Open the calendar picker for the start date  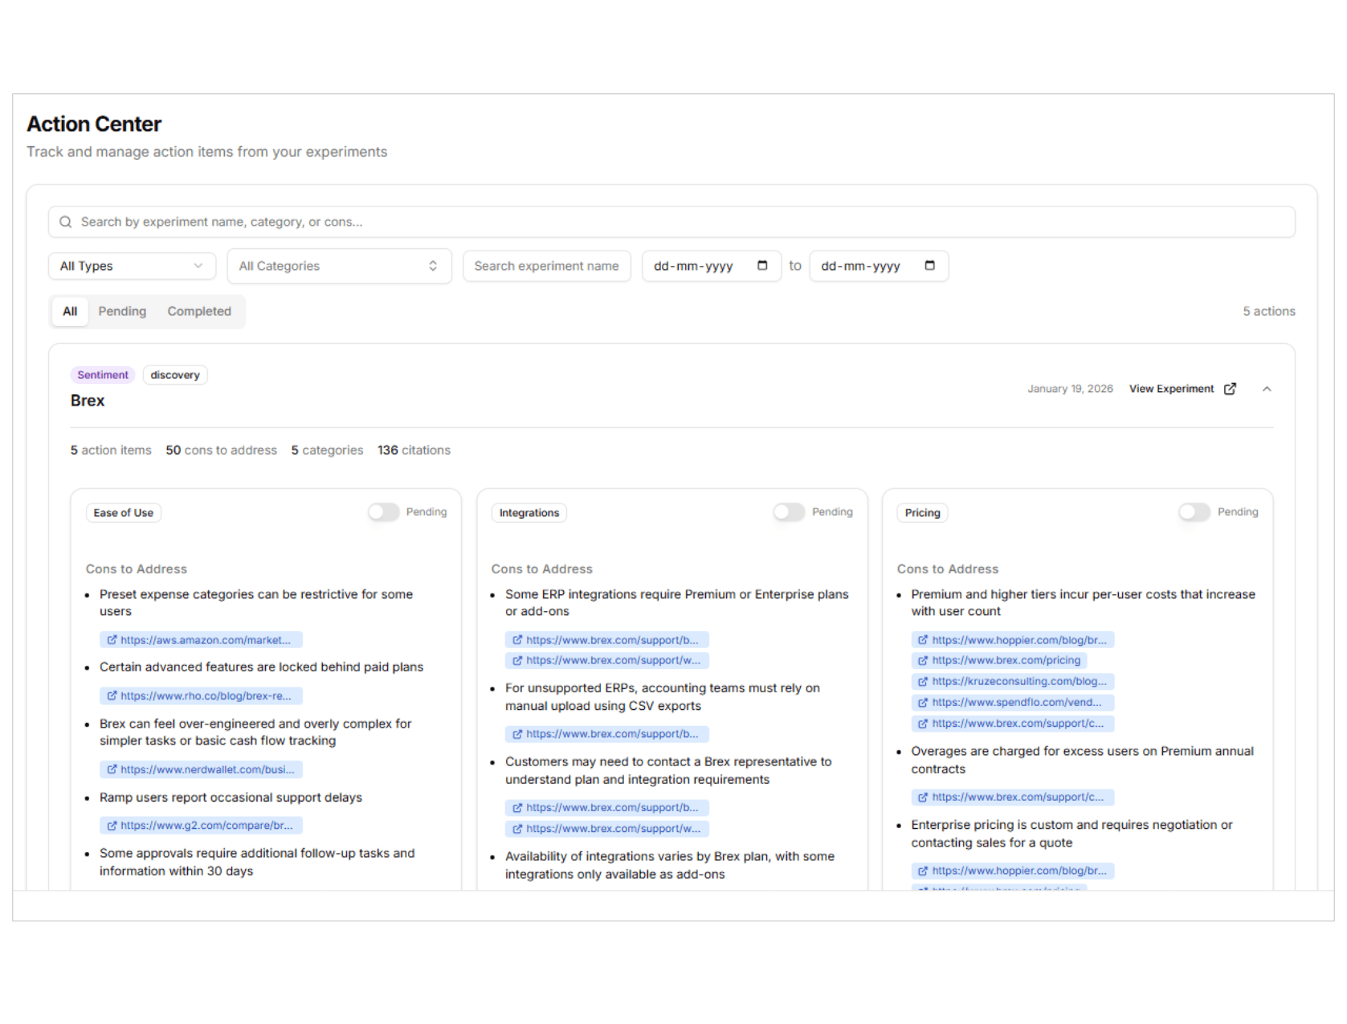(x=763, y=265)
